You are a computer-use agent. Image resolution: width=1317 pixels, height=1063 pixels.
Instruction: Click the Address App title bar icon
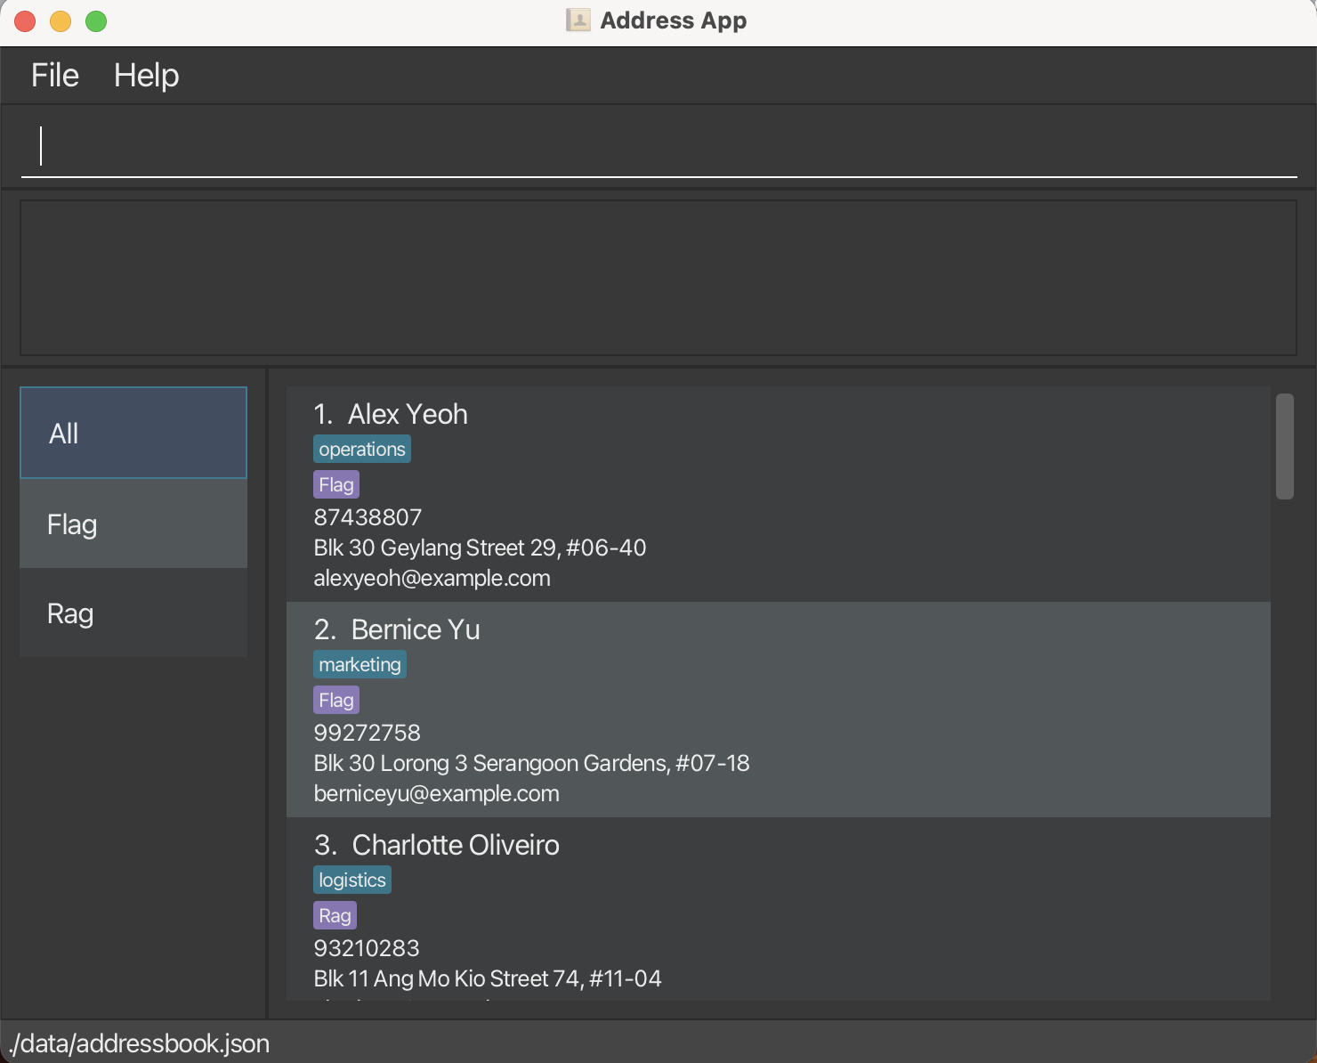(578, 20)
